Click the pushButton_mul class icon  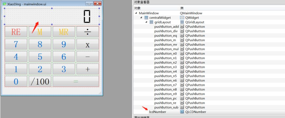tap(182, 49)
